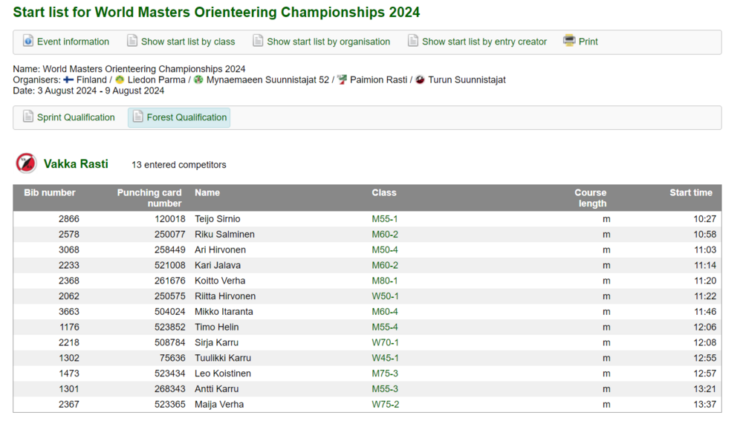Open the Sprint Qualification tab

(76, 117)
